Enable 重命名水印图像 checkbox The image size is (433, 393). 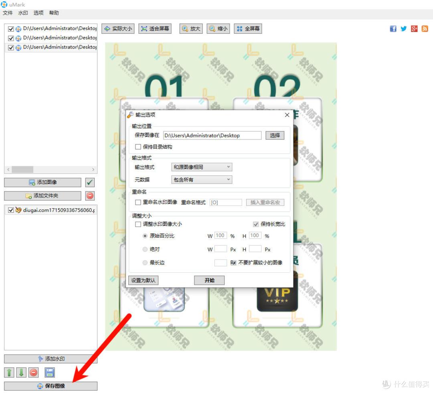(138, 202)
